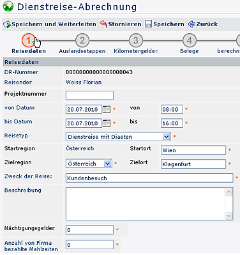Click the Anzahl von Firma bezahlte Mahlzeiten field
This screenshot has height=255, width=240.
(89, 245)
